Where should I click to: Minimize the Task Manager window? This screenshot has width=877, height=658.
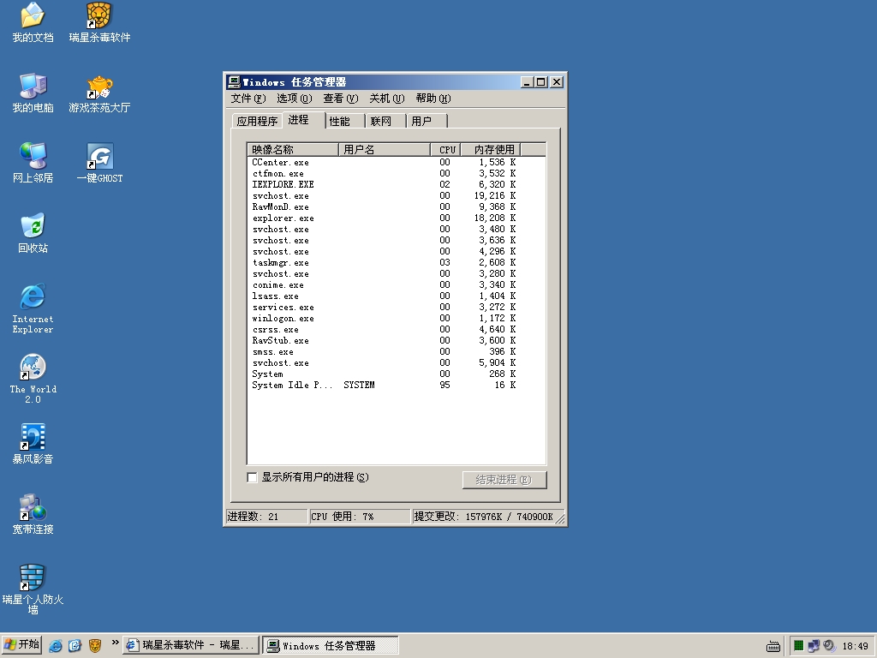527,82
